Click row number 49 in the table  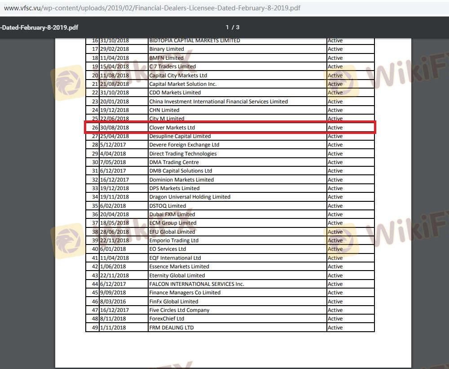[95, 328]
